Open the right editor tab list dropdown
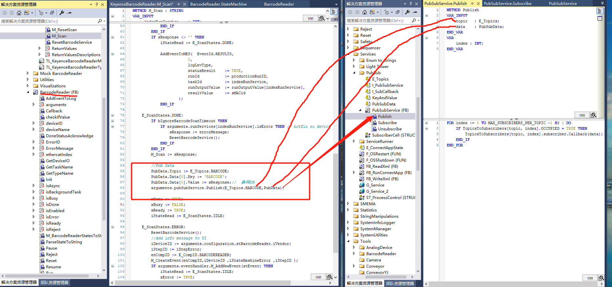The width and height of the screenshot is (612, 287). point(602,3)
